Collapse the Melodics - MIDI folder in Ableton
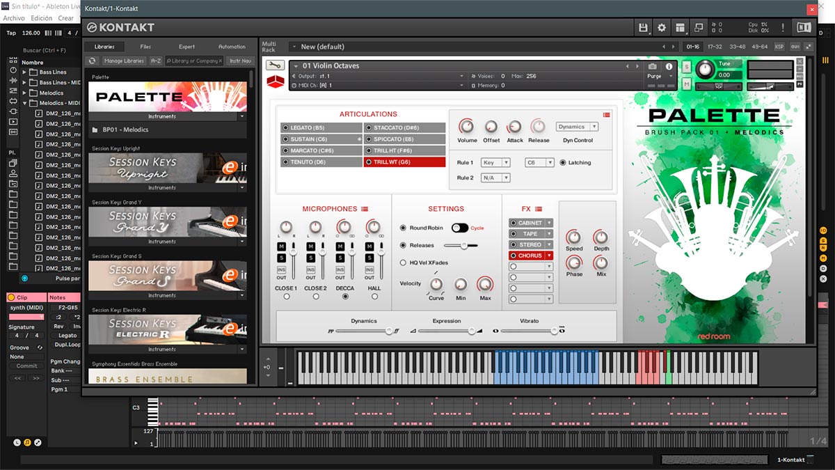Image resolution: width=835 pixels, height=470 pixels. click(x=24, y=103)
